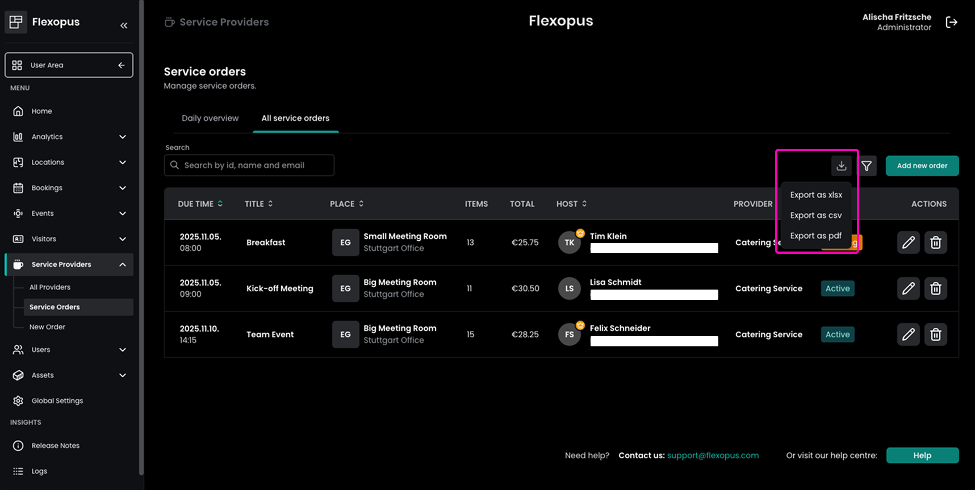975x490 pixels.
Task: Choose Export as csv option
Action: coord(815,215)
